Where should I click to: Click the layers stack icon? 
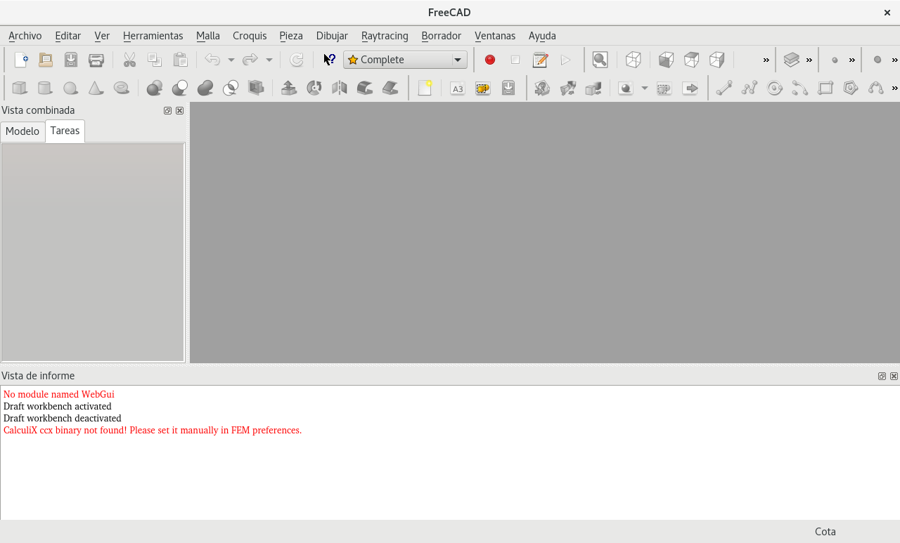tap(792, 60)
